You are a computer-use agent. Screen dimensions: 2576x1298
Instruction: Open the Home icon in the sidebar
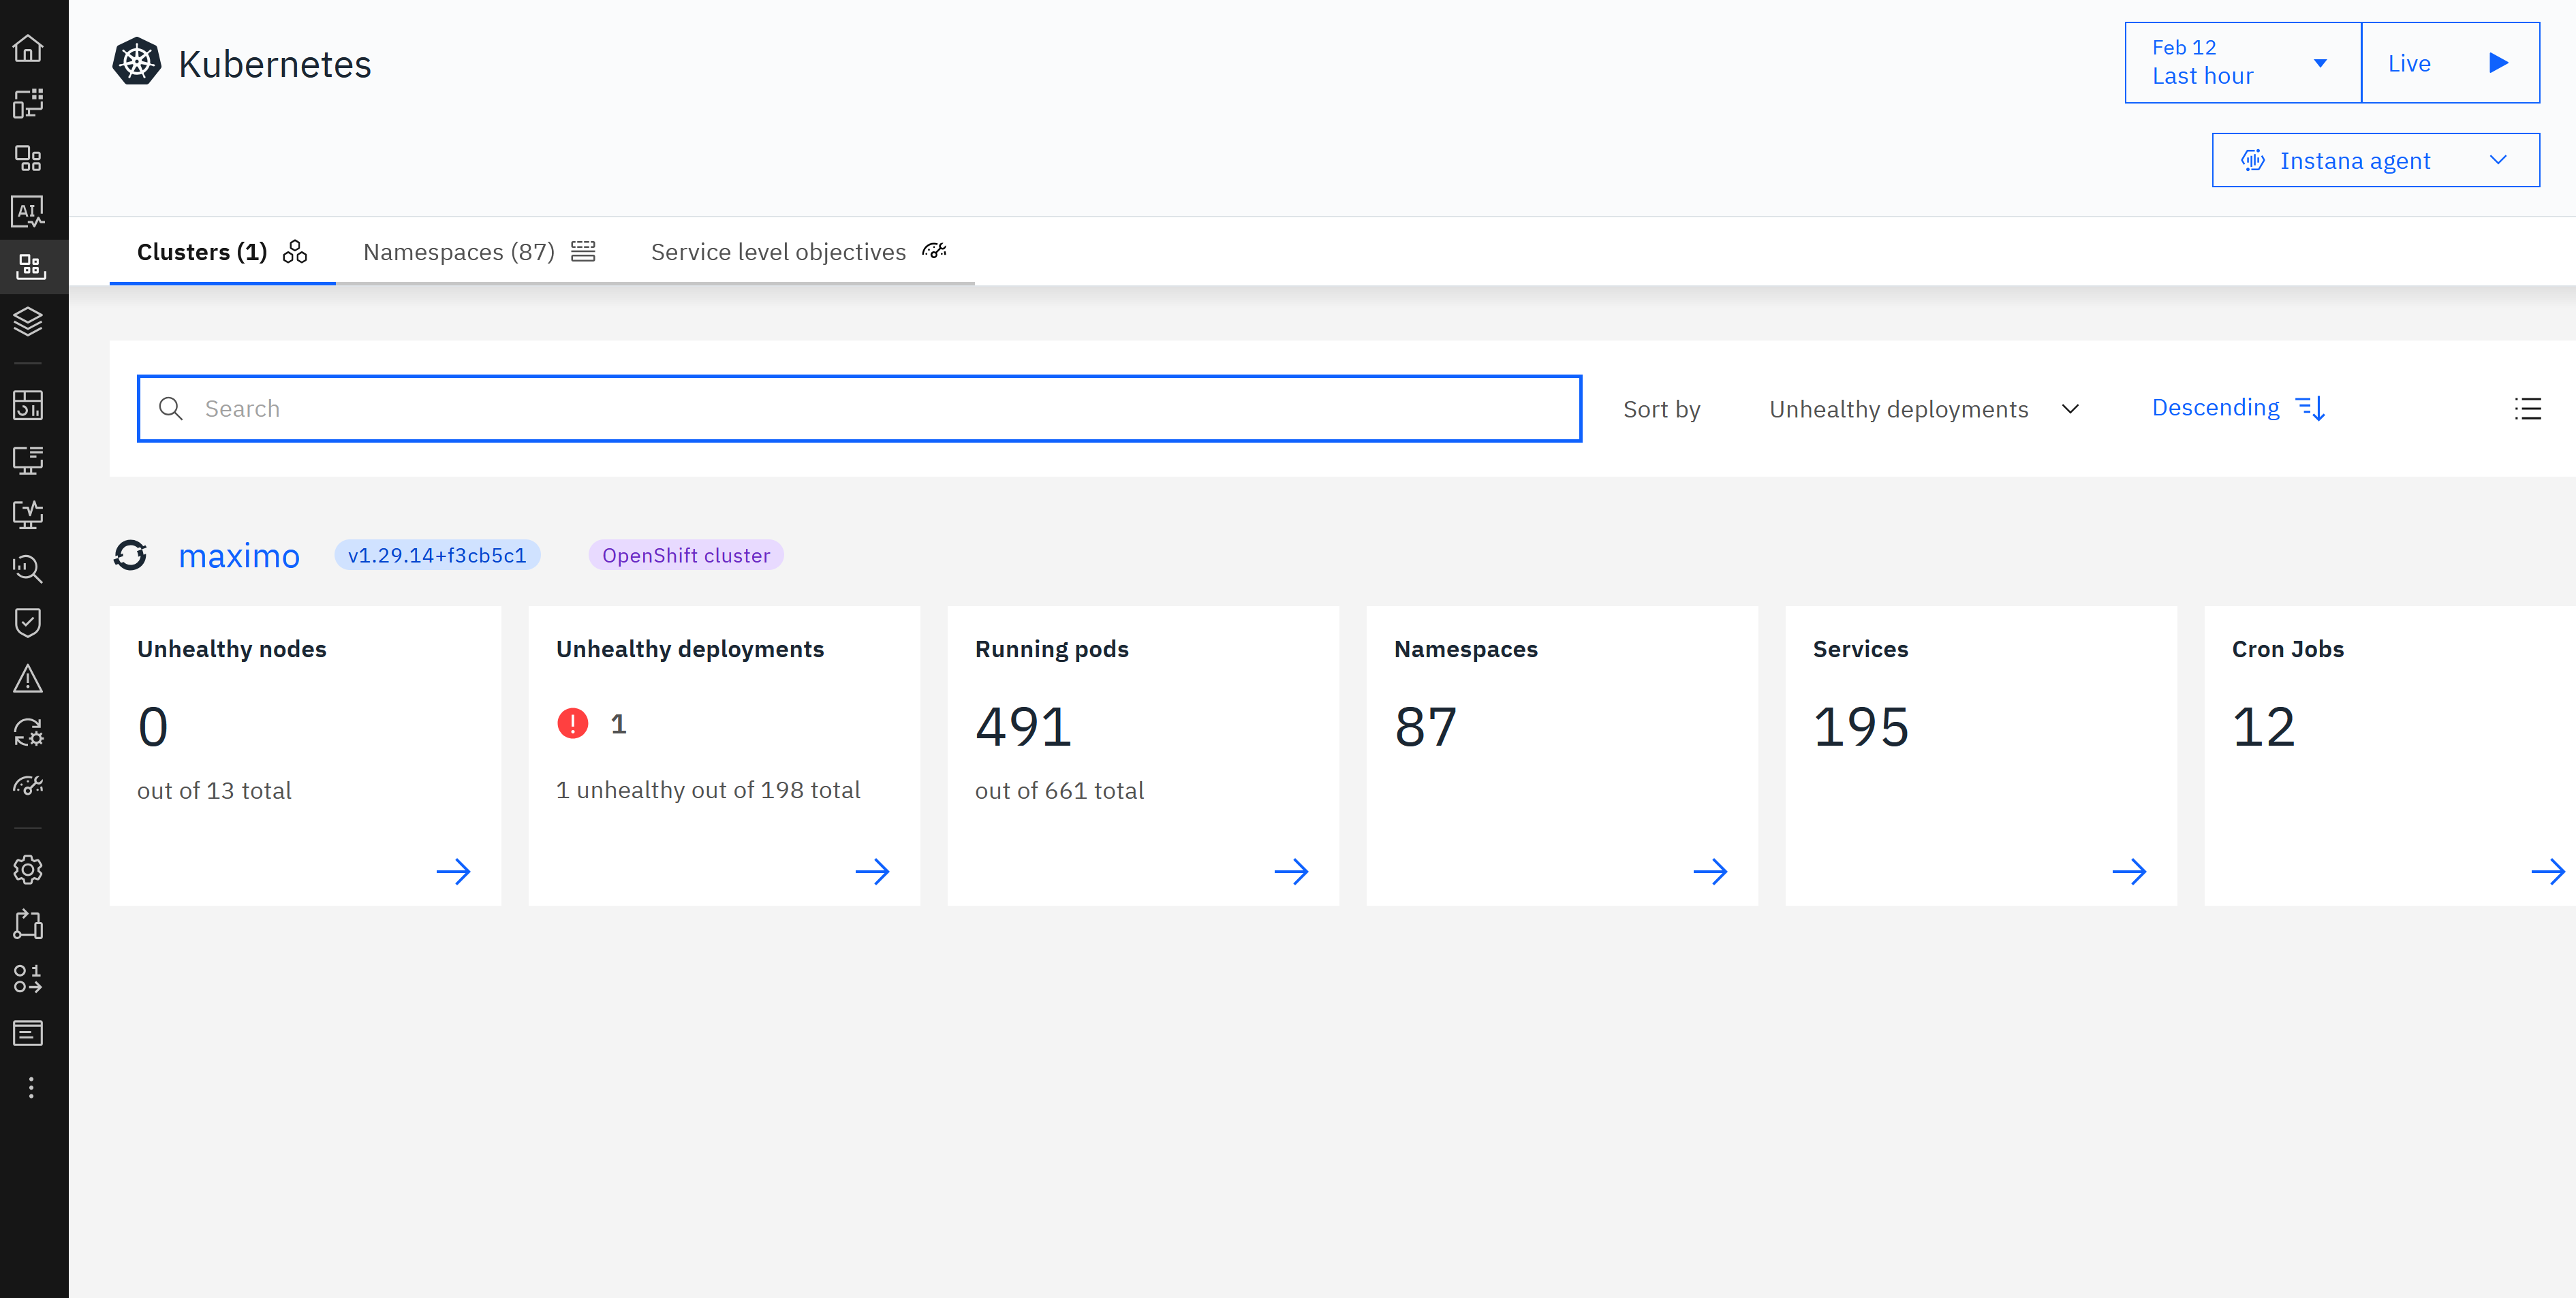point(28,48)
